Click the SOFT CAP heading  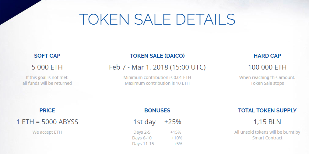tap(47, 56)
